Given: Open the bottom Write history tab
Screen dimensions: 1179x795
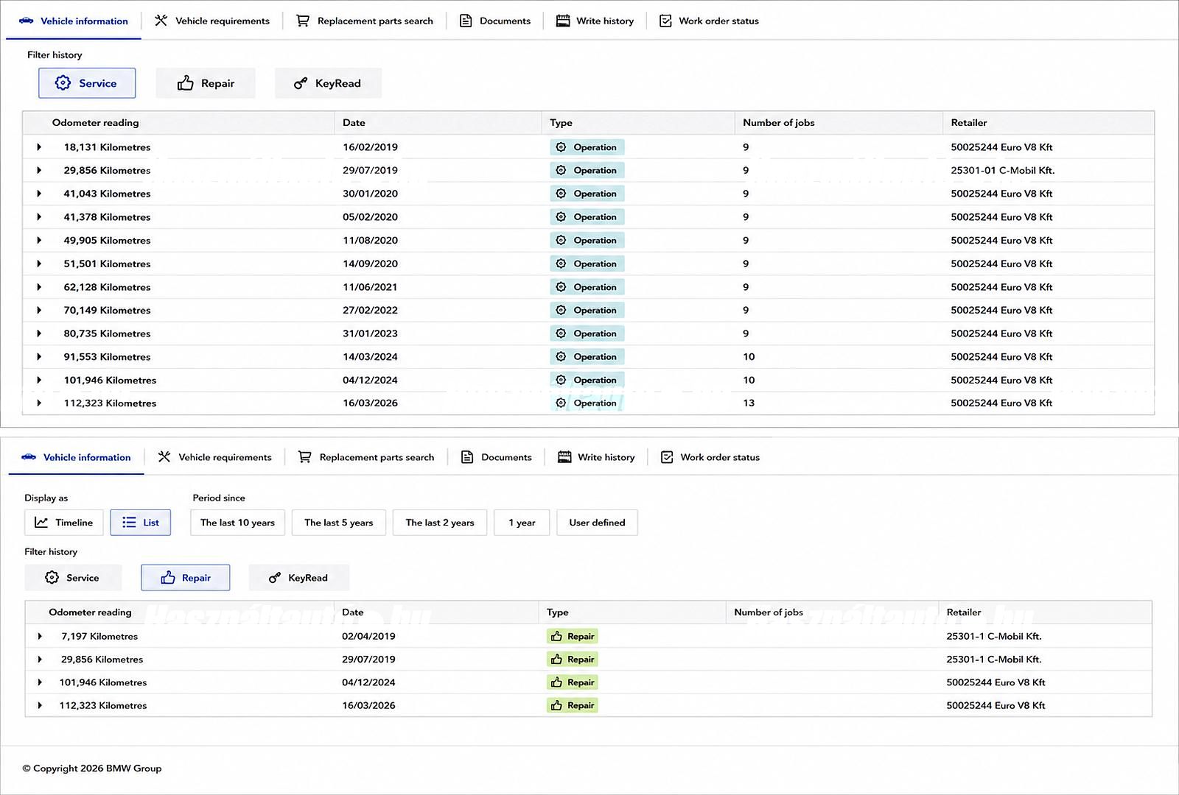Looking at the screenshot, I should [x=596, y=457].
